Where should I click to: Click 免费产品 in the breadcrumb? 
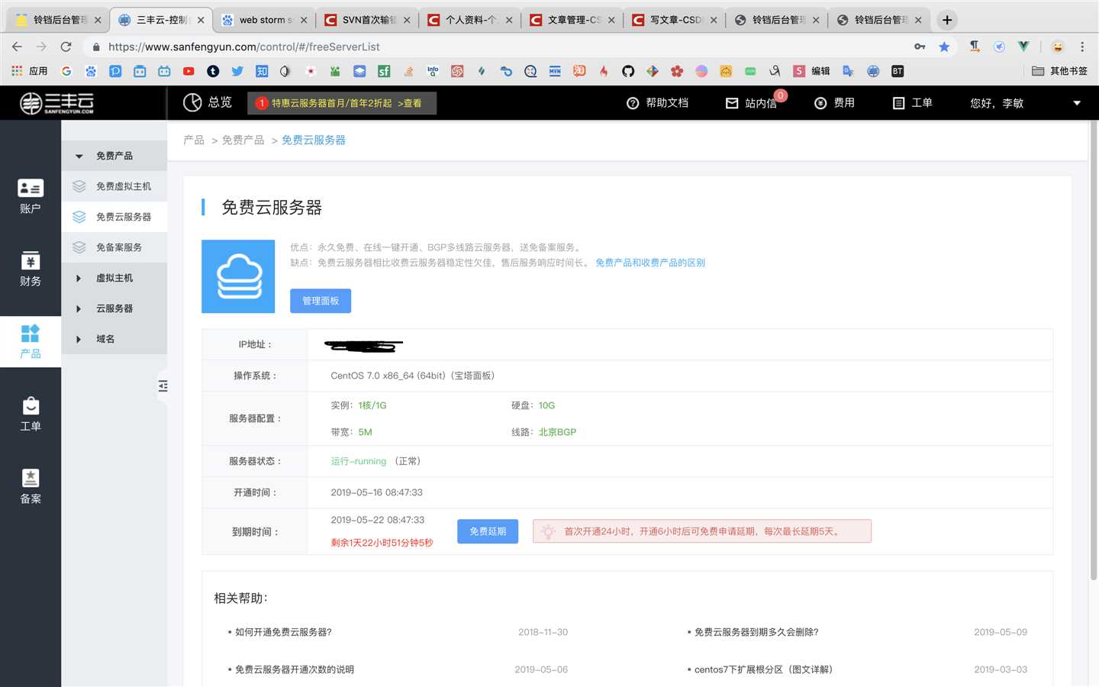pos(243,140)
